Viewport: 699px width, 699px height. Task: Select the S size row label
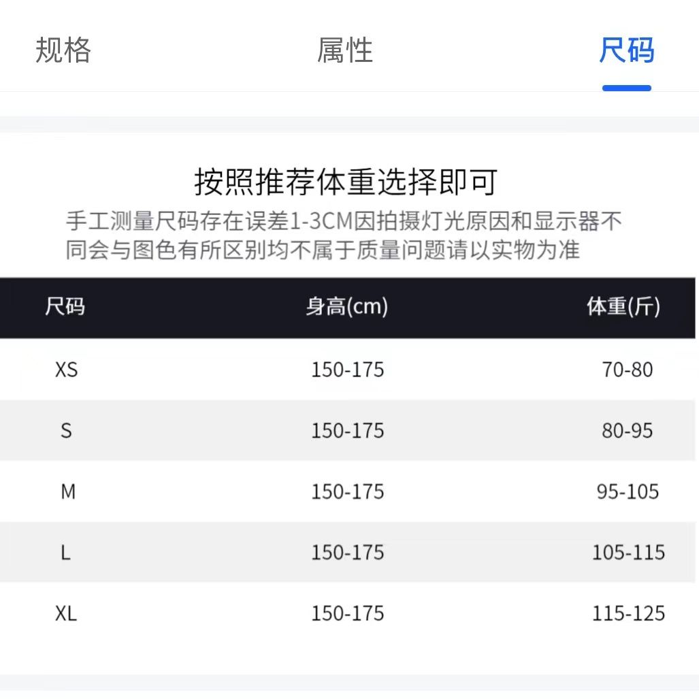[x=66, y=431]
